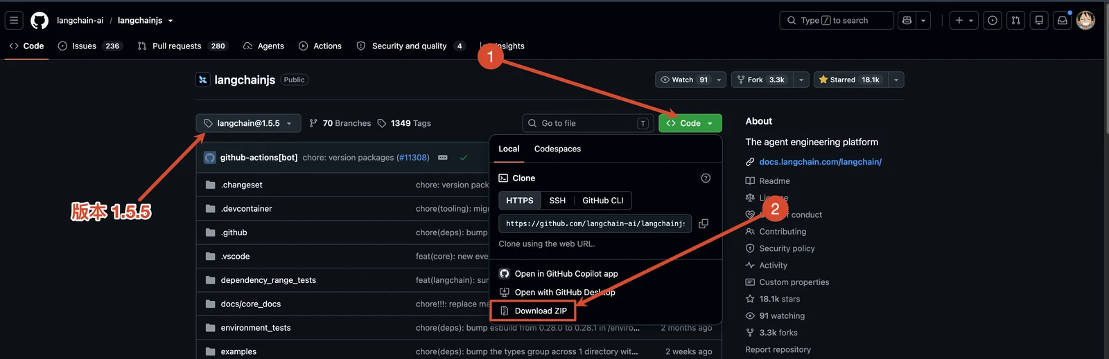The image size is (1109, 359).
Task: Click the clone URL text field
Action: point(595,223)
